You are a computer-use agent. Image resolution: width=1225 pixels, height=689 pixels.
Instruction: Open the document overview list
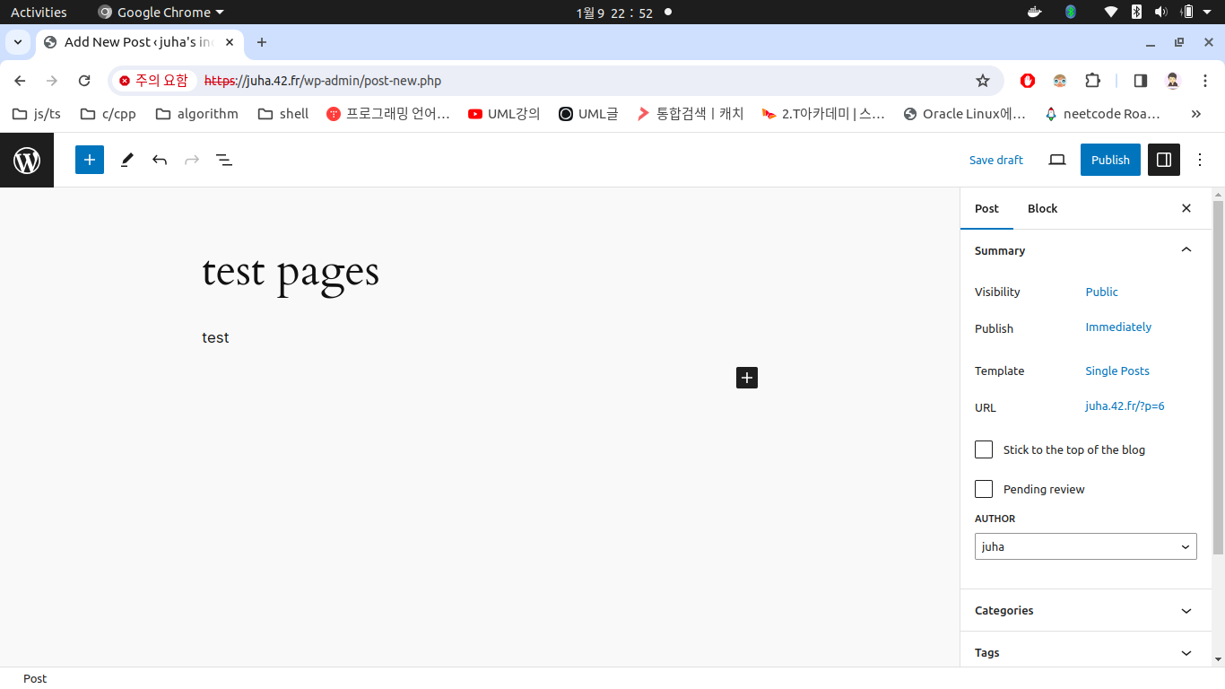pos(224,160)
